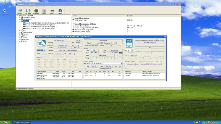Open the Program menu
Viewport: 221px width, 124px height.
[19, 7]
